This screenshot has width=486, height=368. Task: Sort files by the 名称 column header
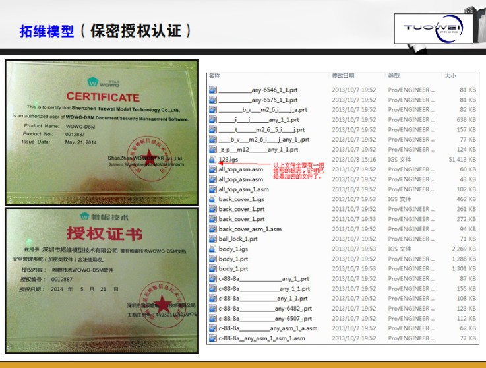[x=214, y=76]
